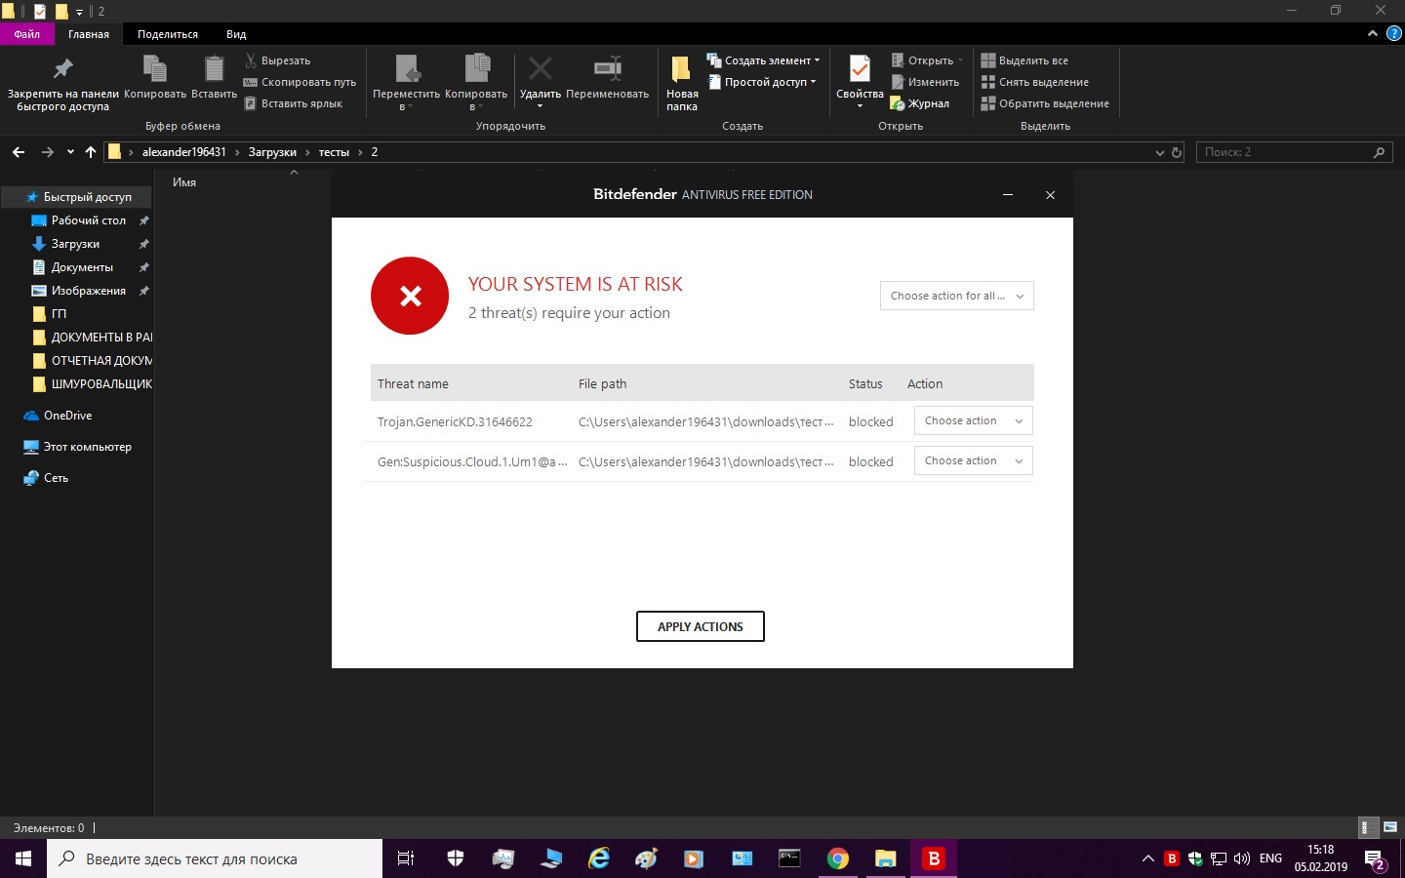Click the Rename (Переименовать) icon
1405x878 pixels.
[607, 69]
